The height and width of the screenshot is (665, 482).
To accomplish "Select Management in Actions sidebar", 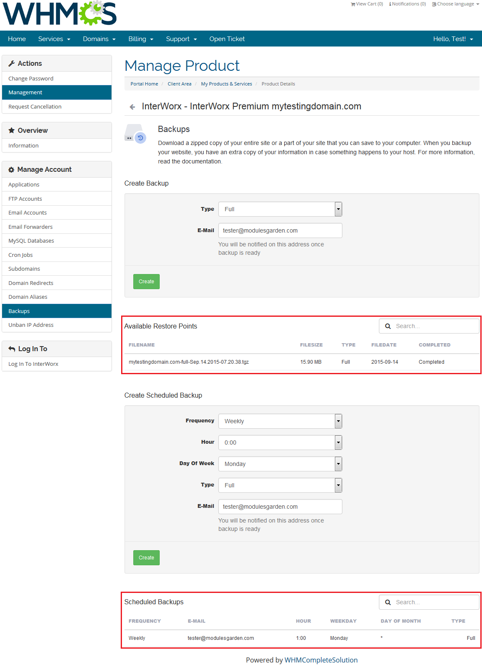I will (57, 93).
